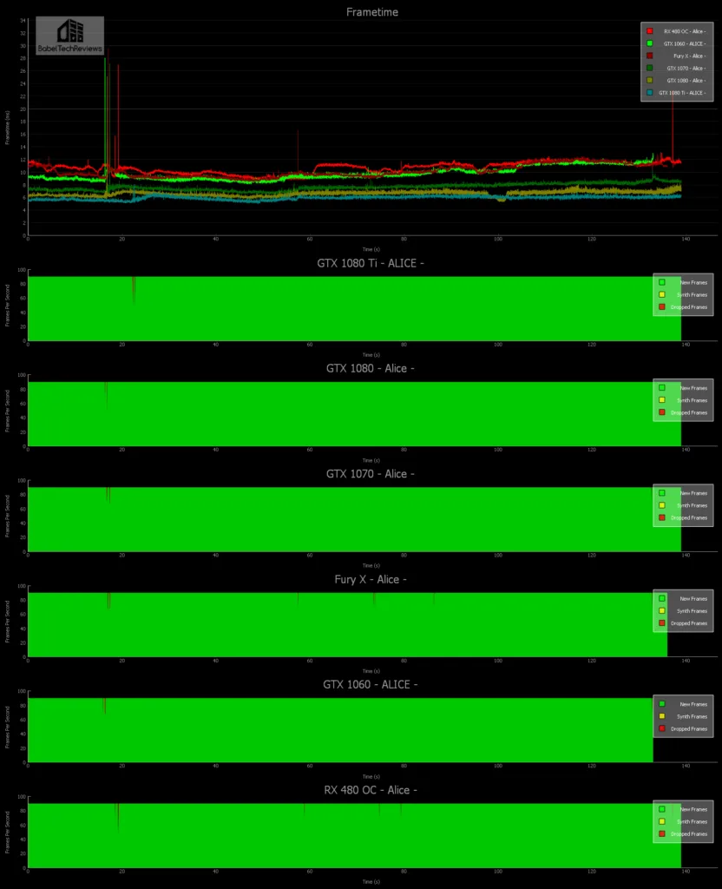Click the olive GTX 1080 legend swatch in Frametime legend
Screen dimensions: 722x889
[x=649, y=81]
